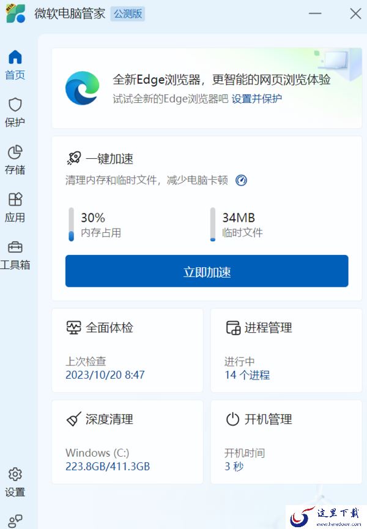Click the 深度清理 broom icon
This screenshot has height=529, width=367.
click(74, 419)
